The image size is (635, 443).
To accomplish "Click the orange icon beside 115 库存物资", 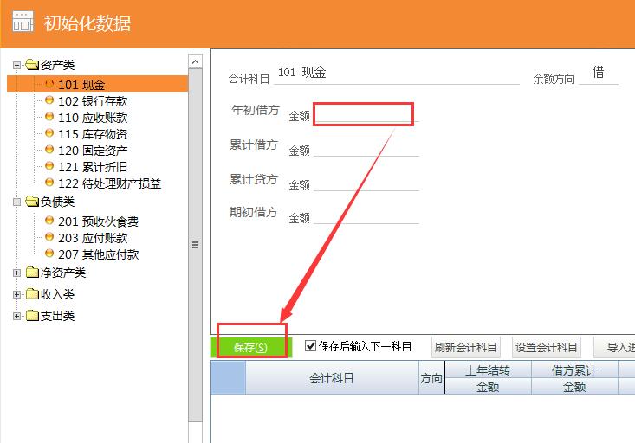I will 49,134.
